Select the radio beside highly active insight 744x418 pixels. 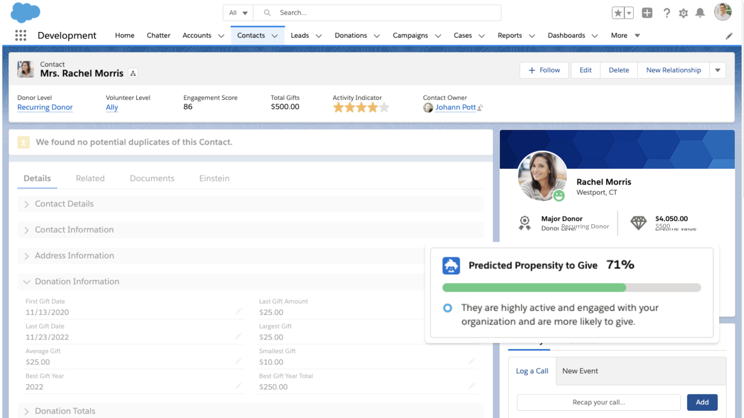click(447, 308)
